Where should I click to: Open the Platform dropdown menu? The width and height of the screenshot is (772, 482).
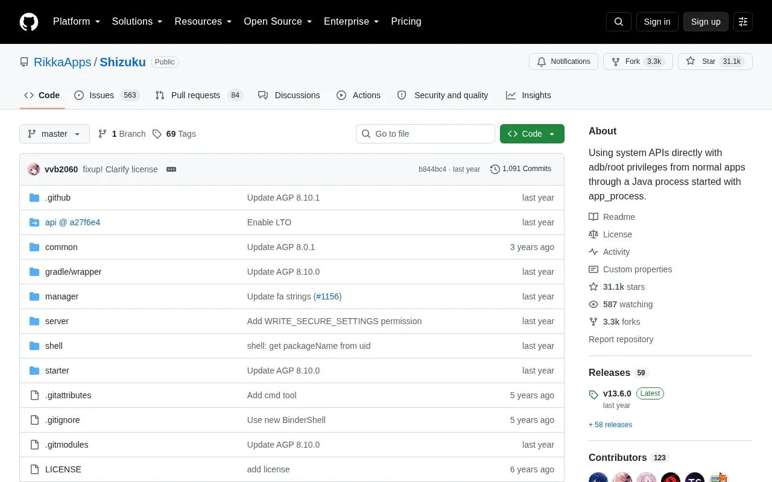(x=77, y=22)
